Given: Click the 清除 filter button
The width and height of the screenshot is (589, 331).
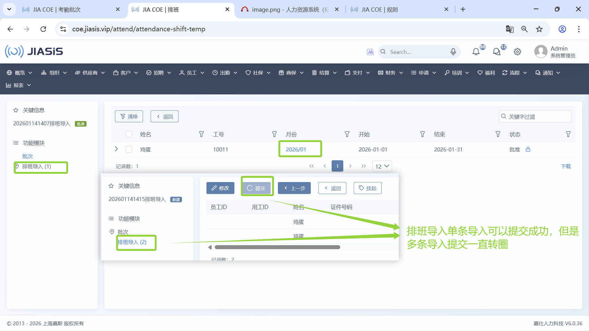Looking at the screenshot, I should pos(129,116).
